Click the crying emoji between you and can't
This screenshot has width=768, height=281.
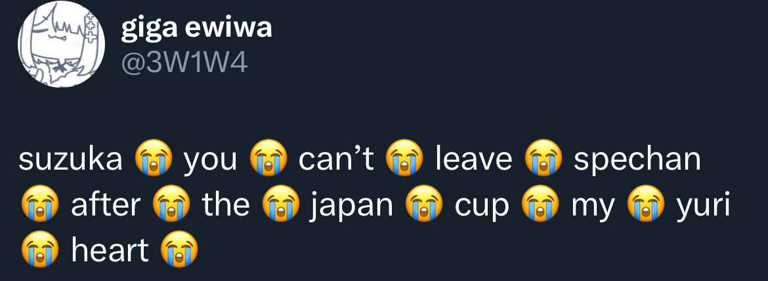click(x=268, y=159)
